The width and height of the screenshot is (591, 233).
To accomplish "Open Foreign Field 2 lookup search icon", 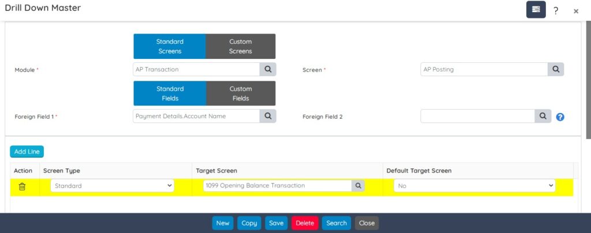I will (x=543, y=116).
